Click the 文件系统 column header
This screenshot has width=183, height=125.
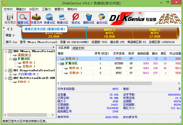click(x=118, y=53)
